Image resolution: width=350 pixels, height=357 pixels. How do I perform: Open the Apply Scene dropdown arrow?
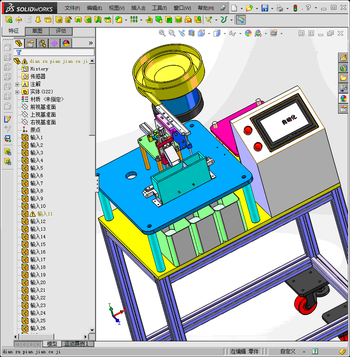[x=266, y=33]
